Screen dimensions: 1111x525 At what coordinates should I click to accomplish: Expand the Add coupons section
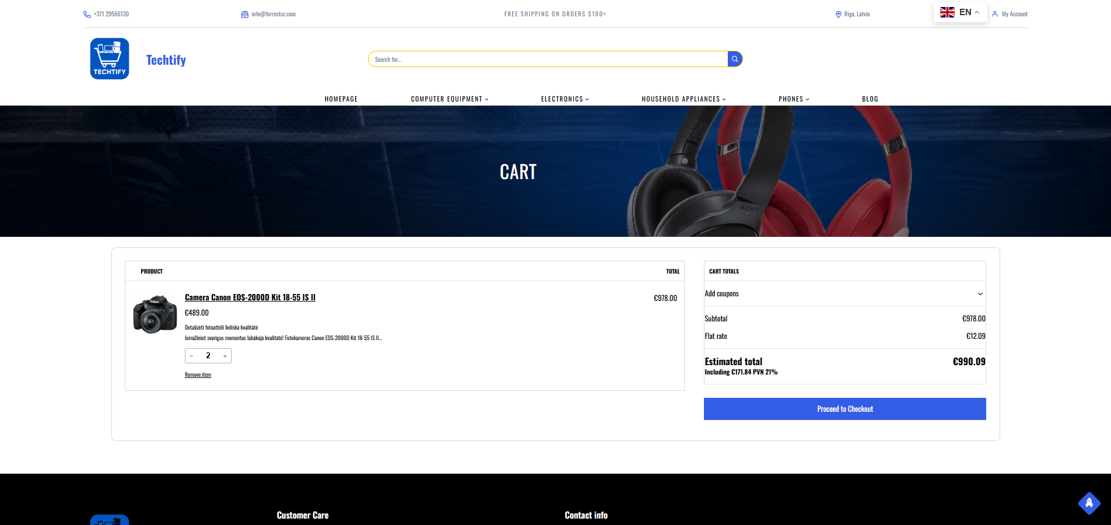pos(844,294)
